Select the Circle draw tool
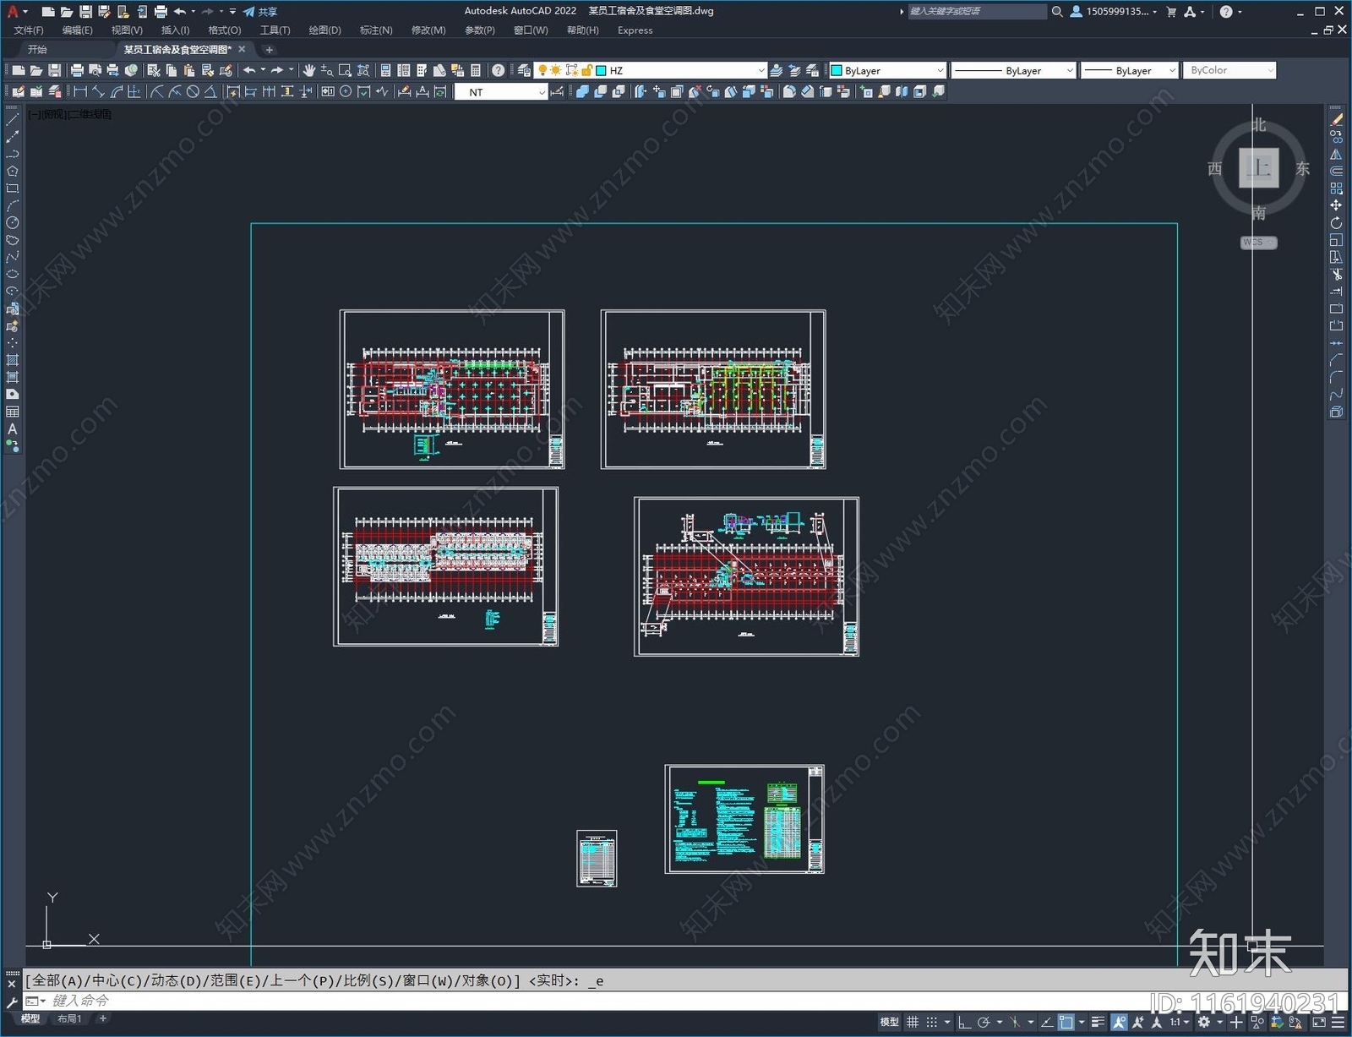The width and height of the screenshot is (1352, 1037). (x=12, y=223)
